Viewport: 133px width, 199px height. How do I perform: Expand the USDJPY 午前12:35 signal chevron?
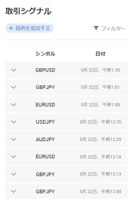pyautogui.click(x=13, y=122)
